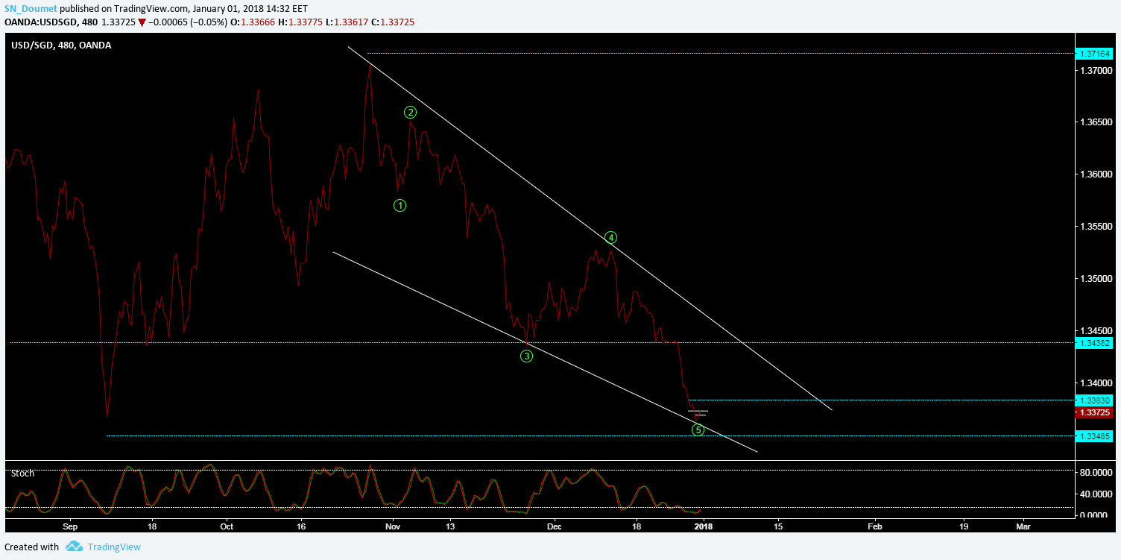The height and width of the screenshot is (560, 1121).
Task: Click the Elliott wave 1 circle marker
Action: click(x=400, y=205)
